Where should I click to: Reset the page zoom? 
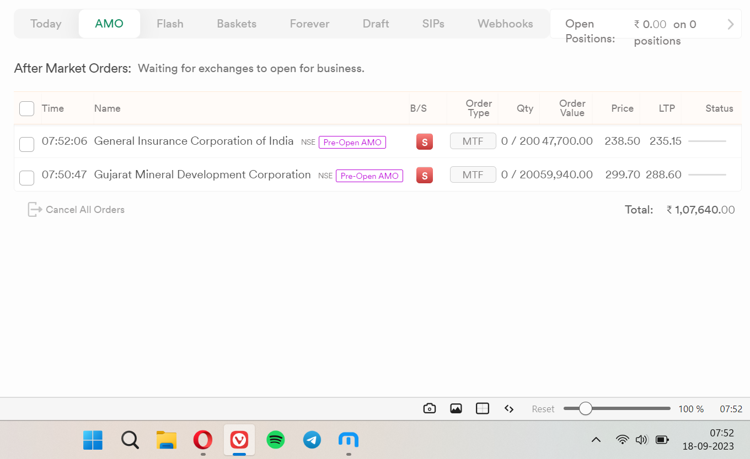pyautogui.click(x=543, y=409)
